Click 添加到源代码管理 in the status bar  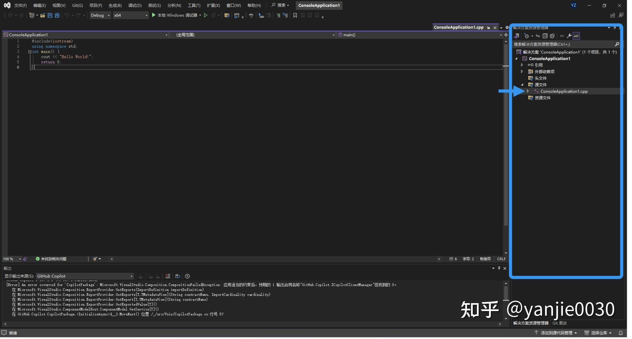556,333
